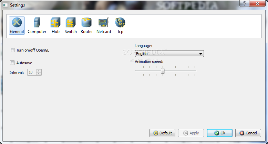
Task: Open the Tcp settings icon
Action: pyautogui.click(x=120, y=22)
